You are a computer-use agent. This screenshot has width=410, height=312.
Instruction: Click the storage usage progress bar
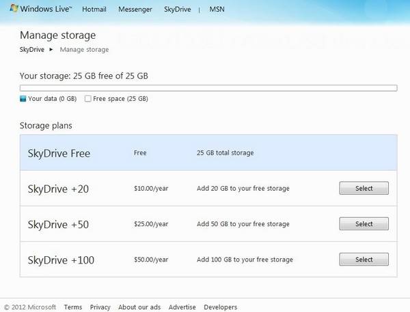208,87
